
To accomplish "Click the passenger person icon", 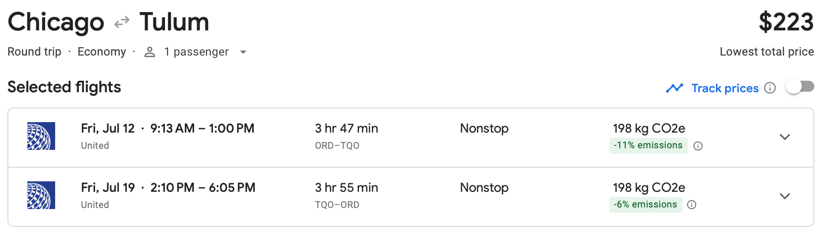I will coord(150,52).
